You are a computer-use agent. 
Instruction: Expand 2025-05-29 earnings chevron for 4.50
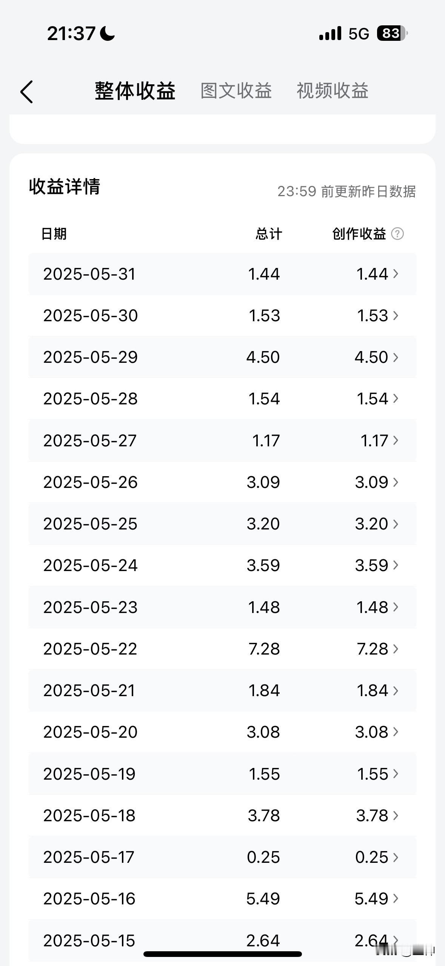(396, 357)
